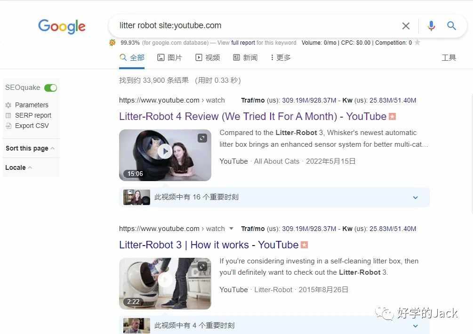Click the star icon after Competition value
This screenshot has height=334, width=473.
coord(417,42)
